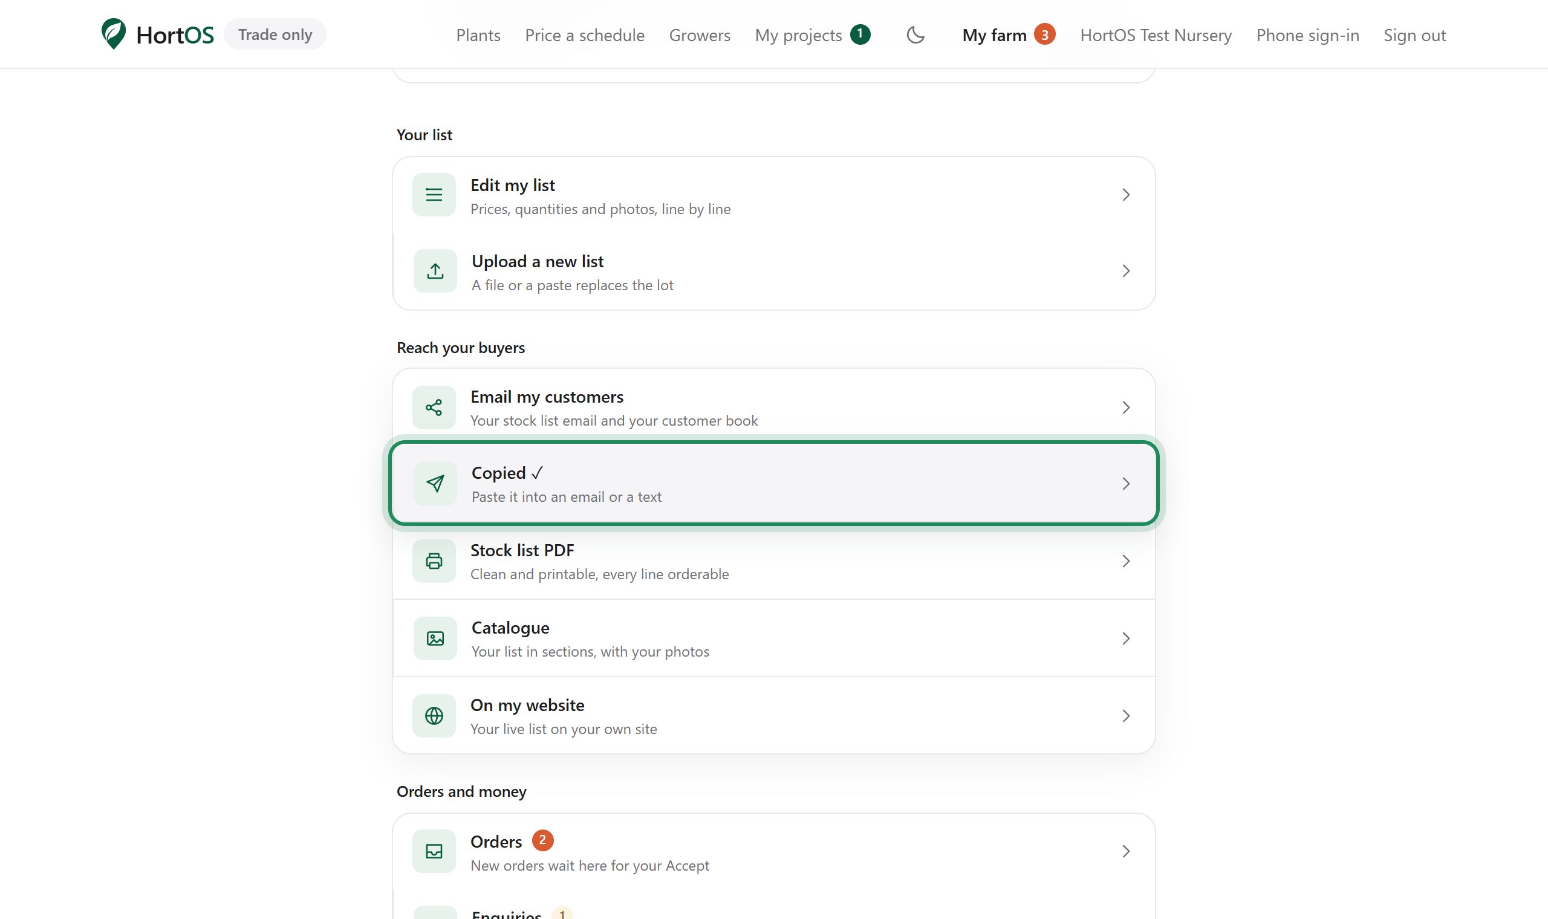Click the share icon beside Email my customers

click(x=434, y=408)
